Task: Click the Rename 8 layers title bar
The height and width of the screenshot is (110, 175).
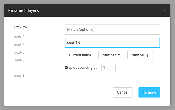Action: coord(83,10)
